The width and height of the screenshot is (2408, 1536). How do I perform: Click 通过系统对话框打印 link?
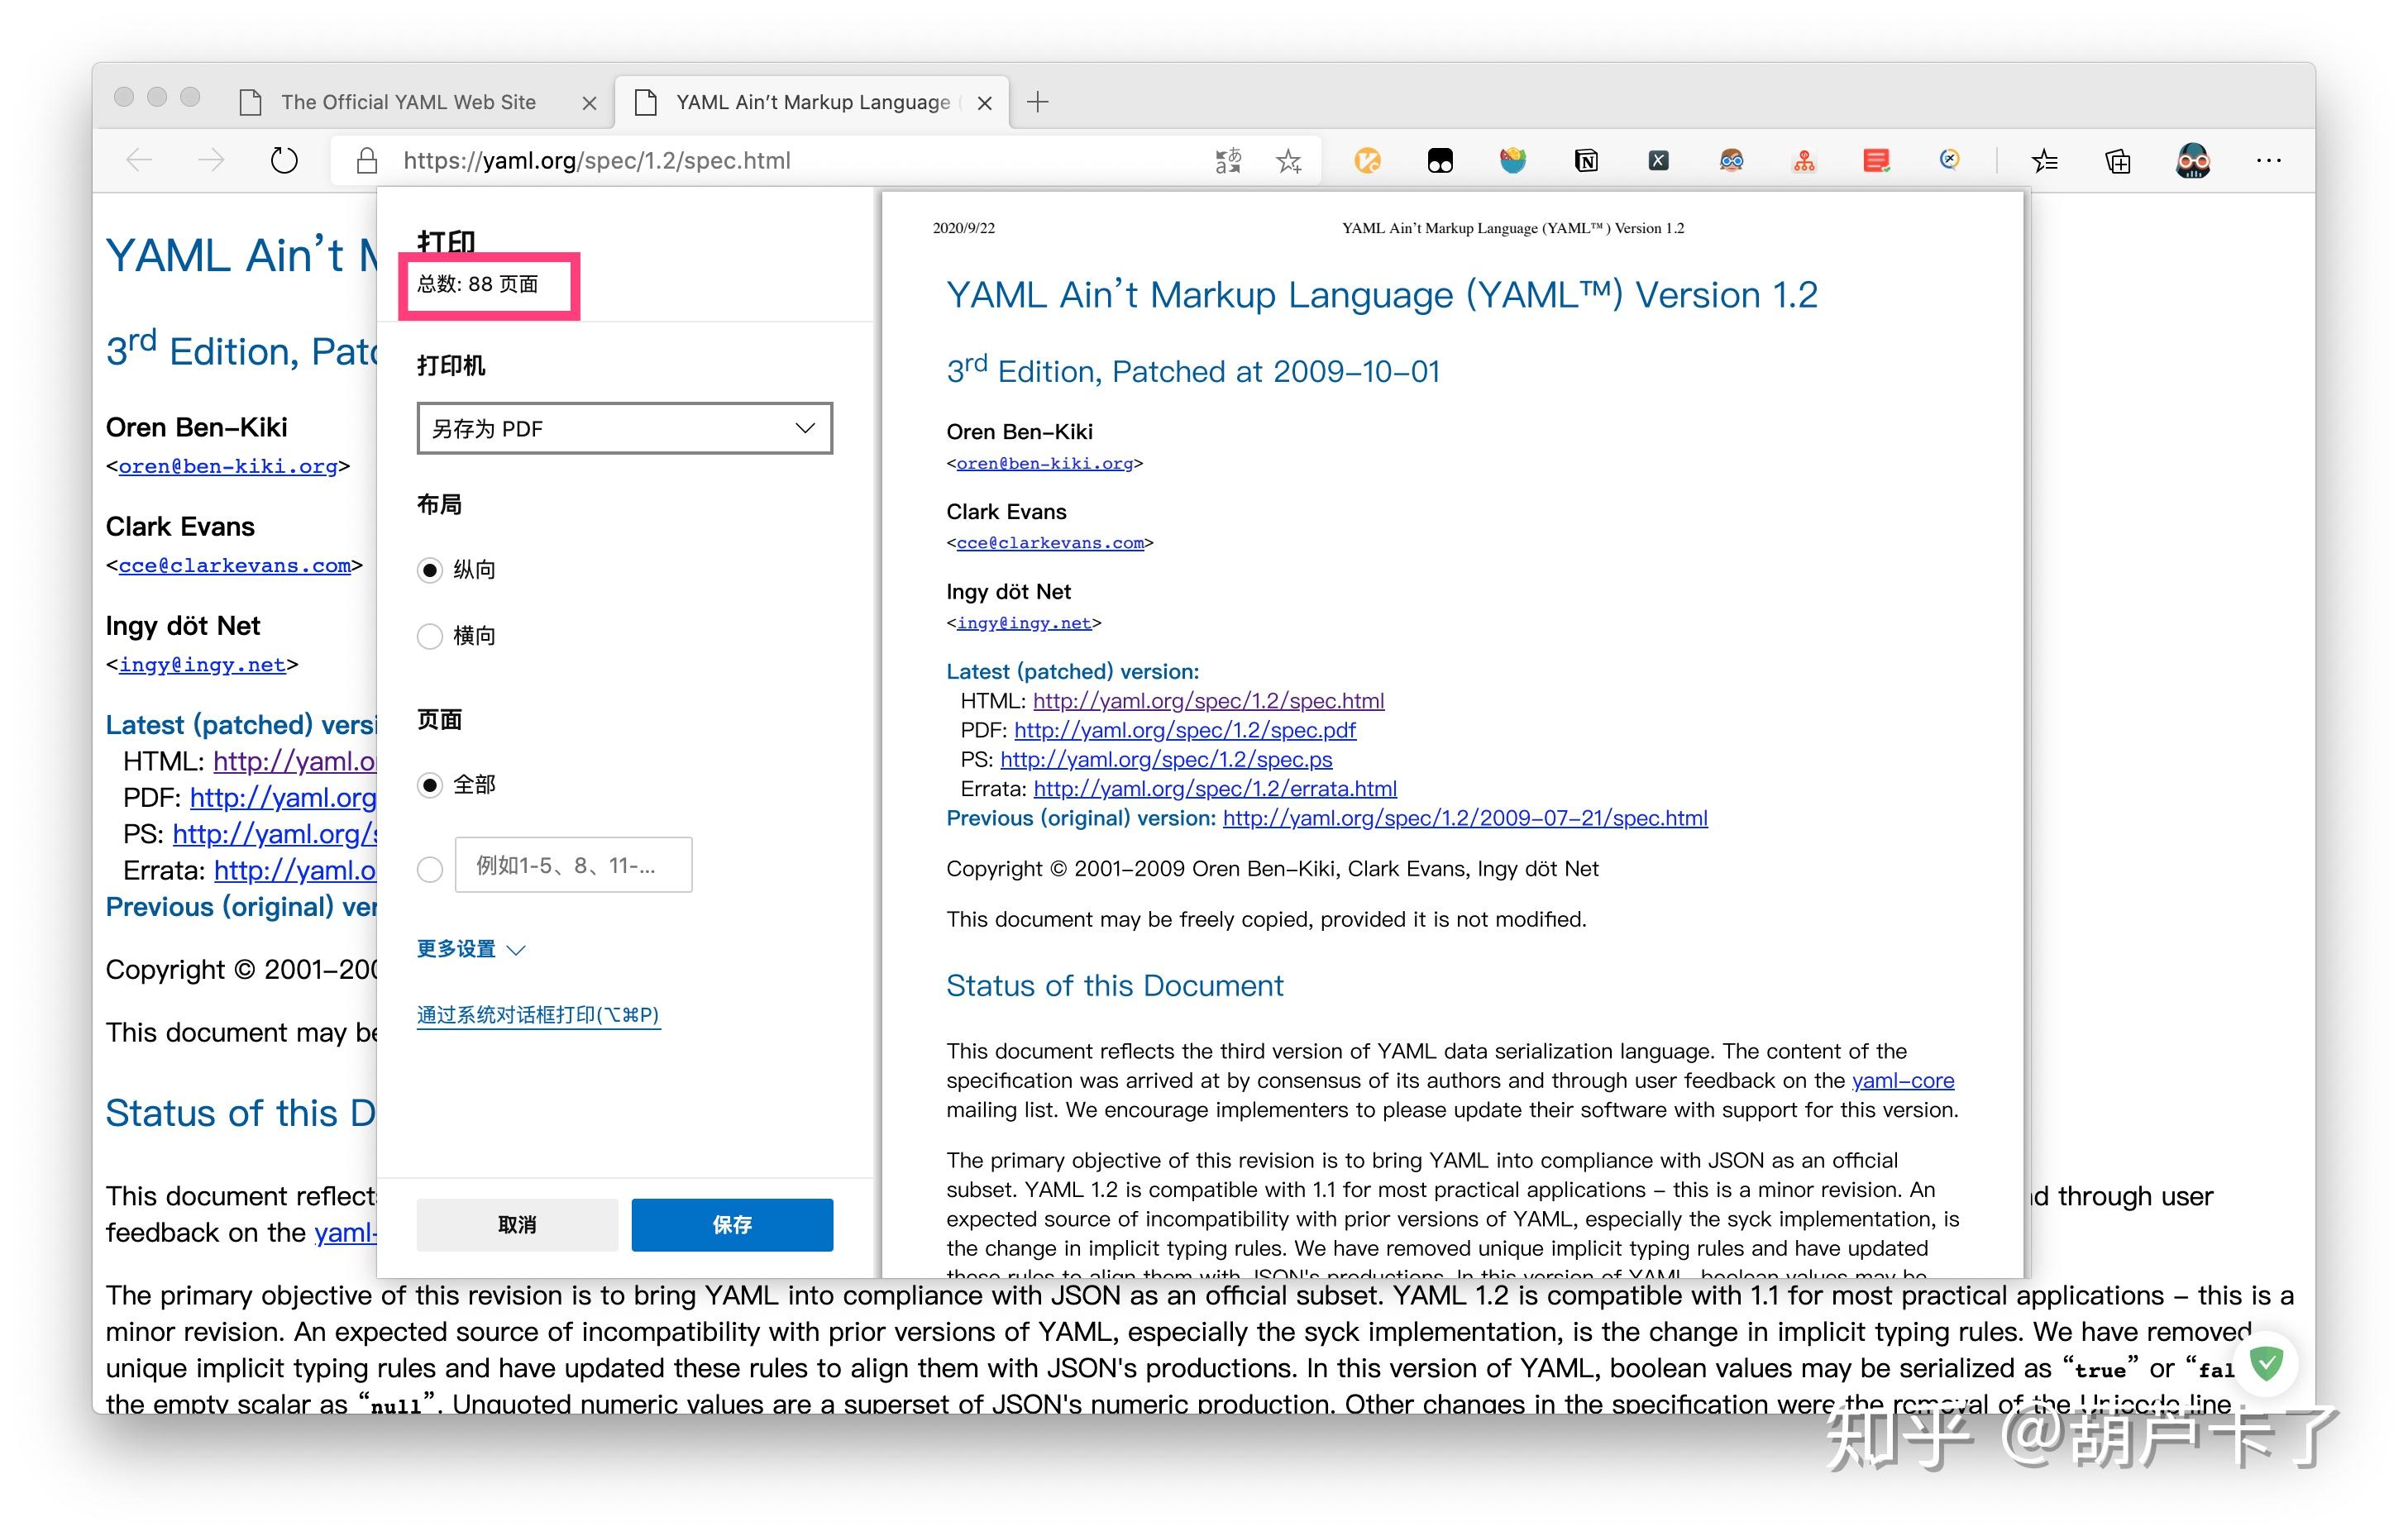click(x=538, y=1015)
